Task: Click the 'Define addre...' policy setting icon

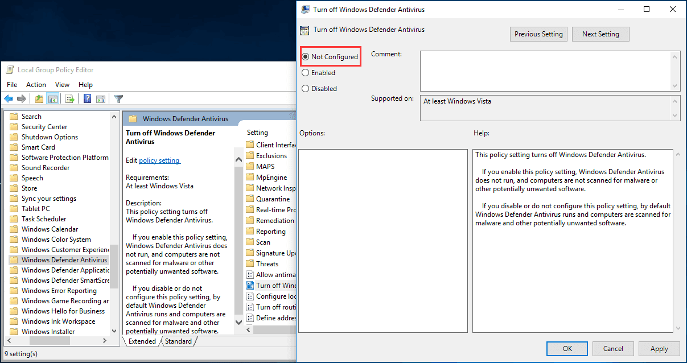Action: click(x=250, y=318)
